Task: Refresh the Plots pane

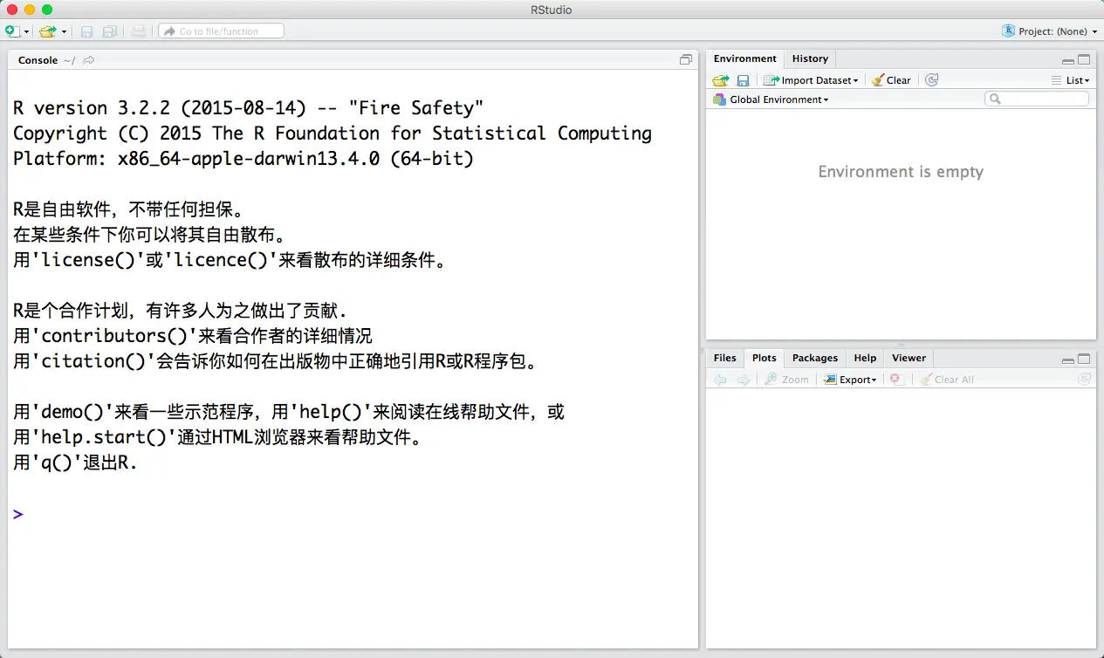Action: click(1085, 380)
